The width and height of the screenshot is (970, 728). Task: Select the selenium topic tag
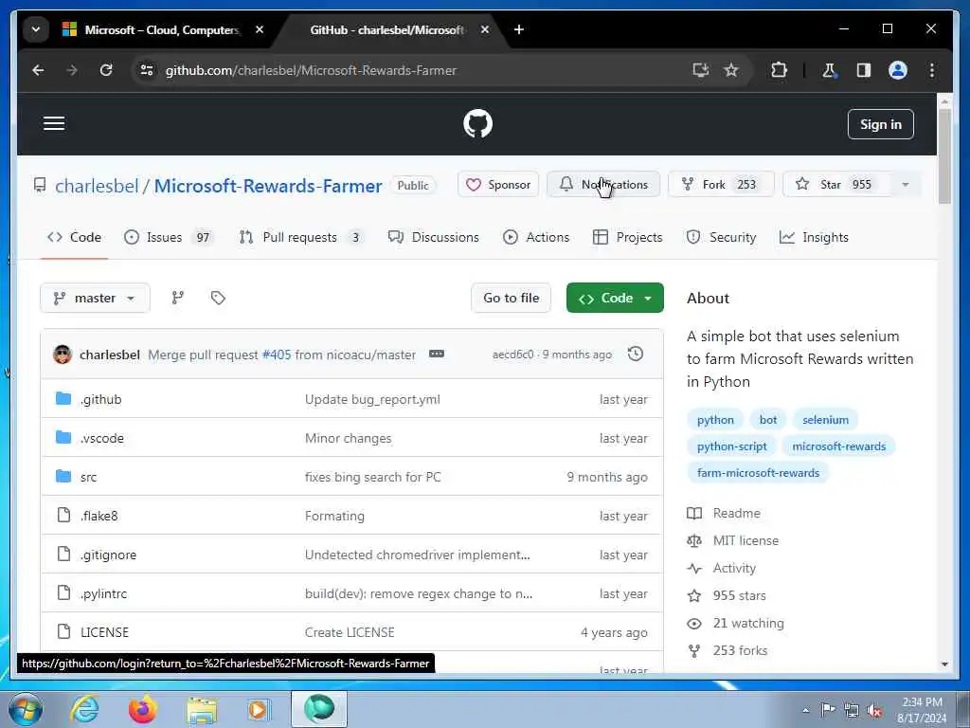click(825, 420)
